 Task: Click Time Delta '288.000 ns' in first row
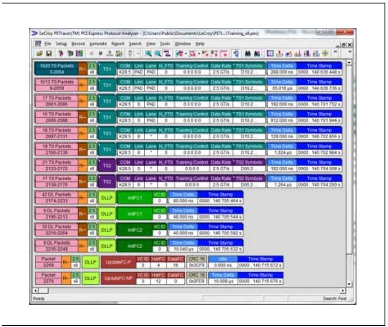[282, 72]
